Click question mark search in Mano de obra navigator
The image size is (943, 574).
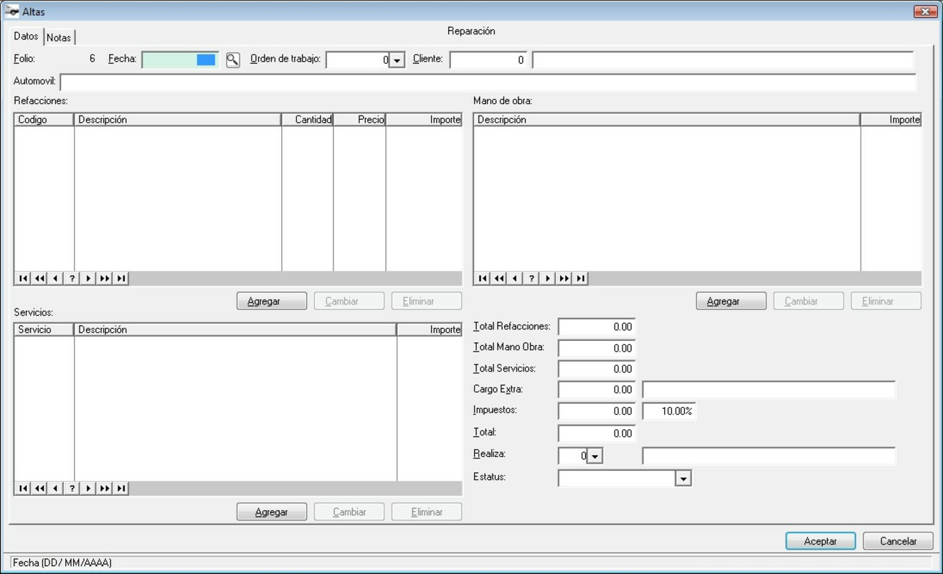pyautogui.click(x=531, y=278)
